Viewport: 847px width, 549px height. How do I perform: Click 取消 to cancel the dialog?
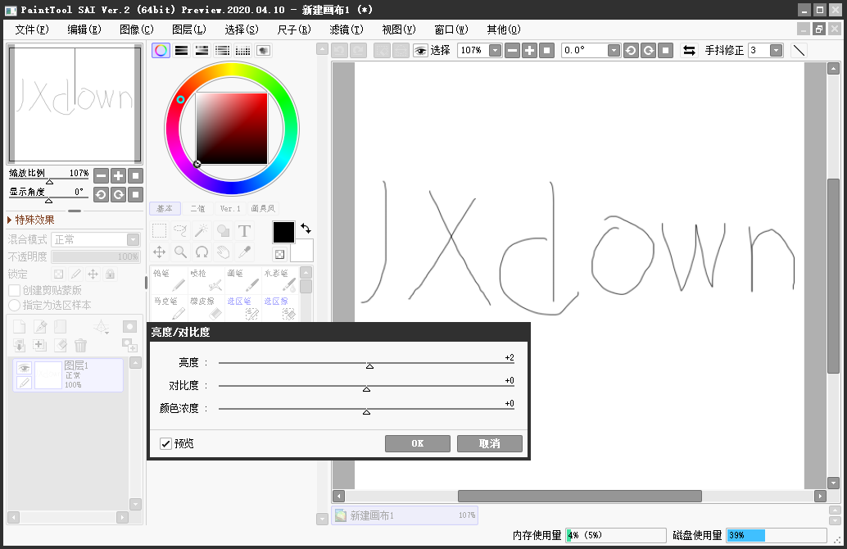click(489, 443)
